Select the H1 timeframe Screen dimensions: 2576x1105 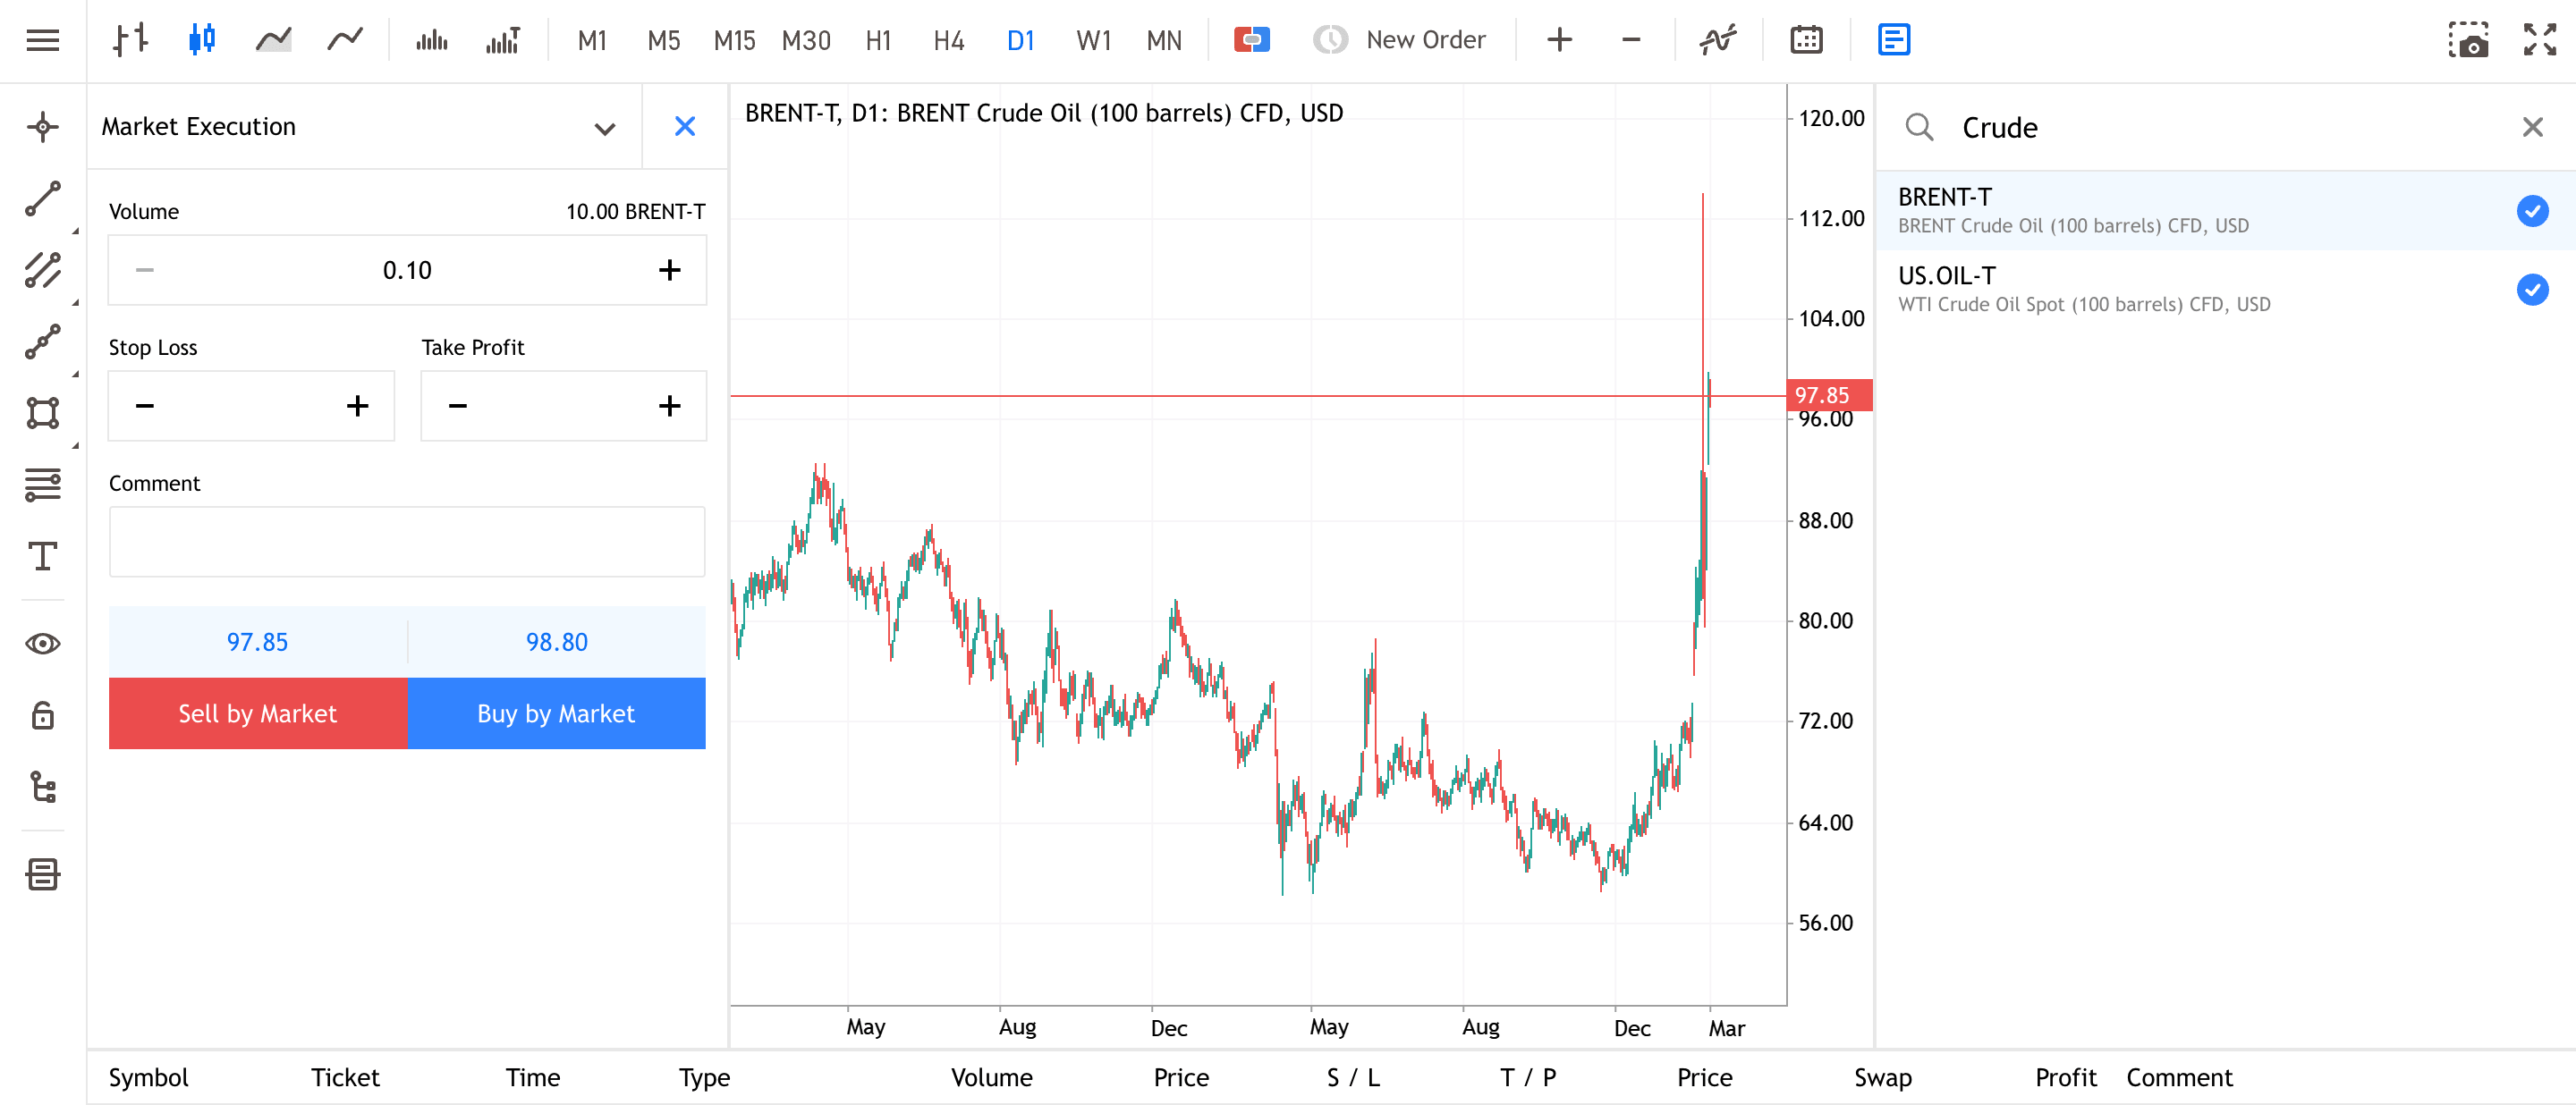click(x=878, y=40)
